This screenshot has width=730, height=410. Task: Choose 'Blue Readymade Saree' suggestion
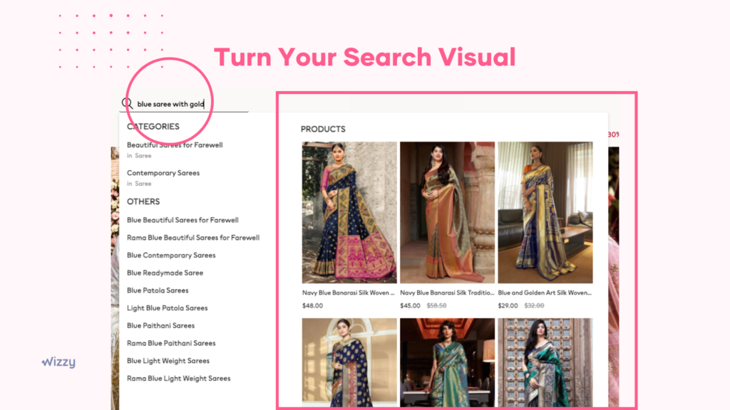[x=165, y=273]
